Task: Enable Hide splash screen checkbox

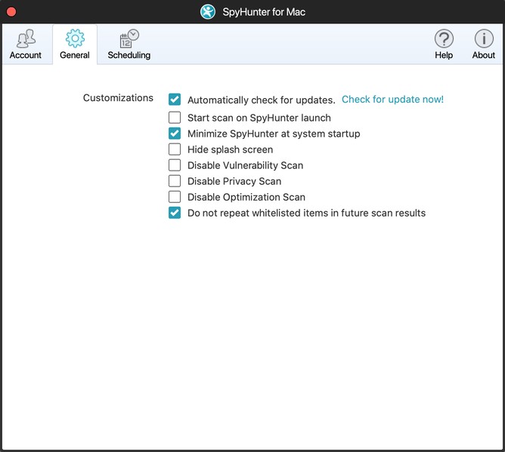Action: 175,149
